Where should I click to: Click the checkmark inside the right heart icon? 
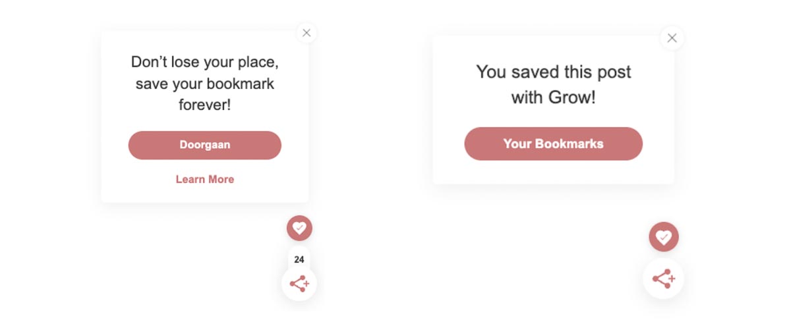[664, 237]
